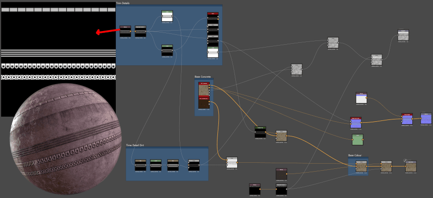
Task: Select the dark brown node in Base Concrete
Action: [x=204, y=103]
